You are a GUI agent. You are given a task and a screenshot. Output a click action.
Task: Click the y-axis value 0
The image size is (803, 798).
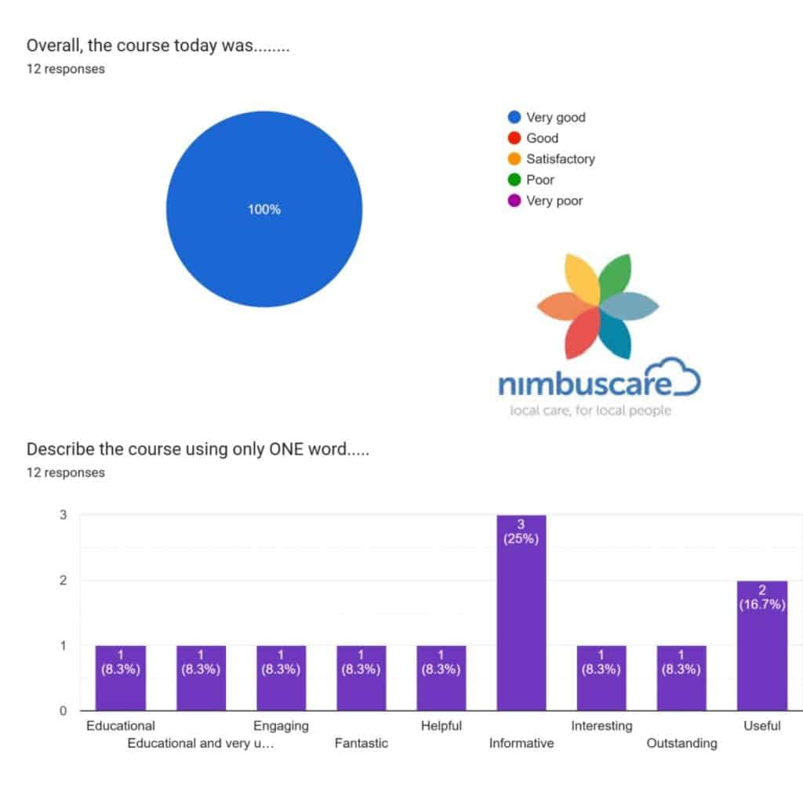point(63,711)
